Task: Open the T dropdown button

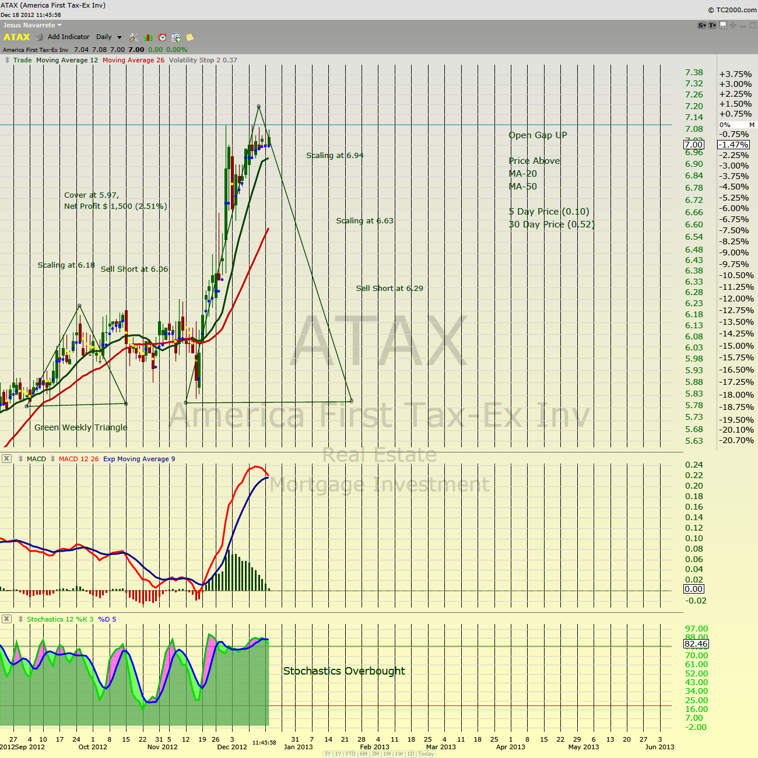Action: (x=713, y=25)
